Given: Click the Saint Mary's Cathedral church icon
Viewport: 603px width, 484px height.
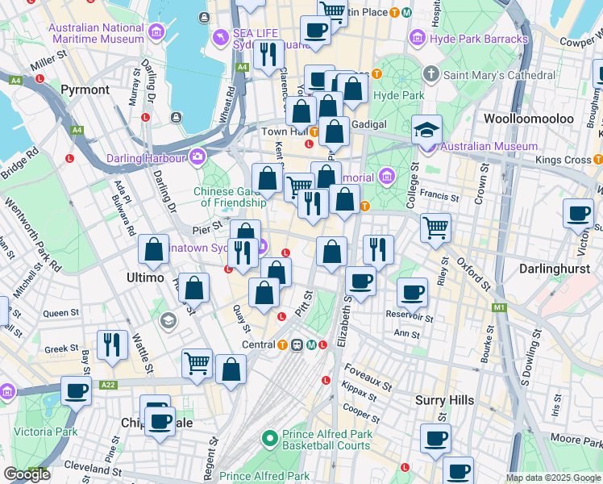Looking at the screenshot, I should click(x=431, y=75).
